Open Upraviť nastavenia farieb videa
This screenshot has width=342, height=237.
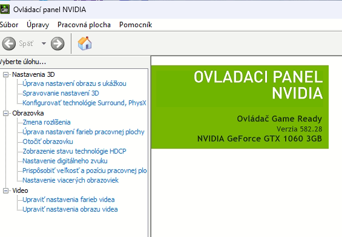tap(68, 200)
